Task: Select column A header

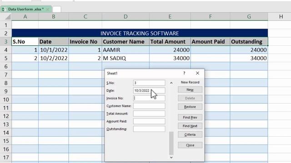Action: pyautogui.click(x=25, y=17)
